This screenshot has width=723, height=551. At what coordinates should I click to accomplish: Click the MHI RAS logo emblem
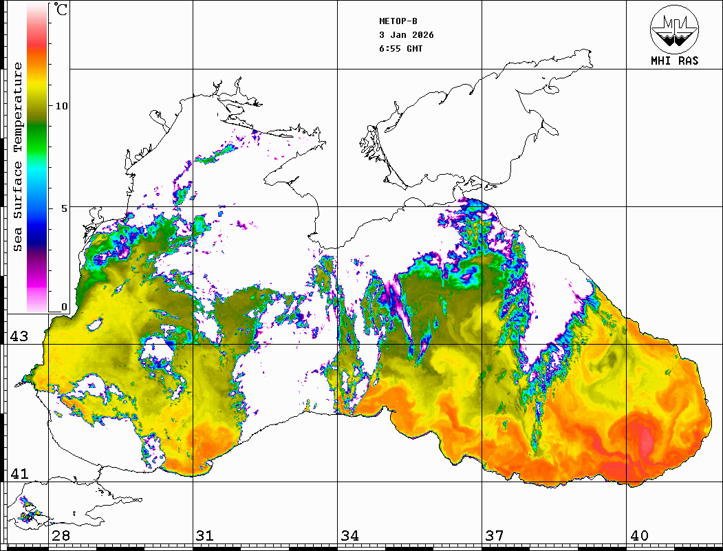tap(674, 29)
